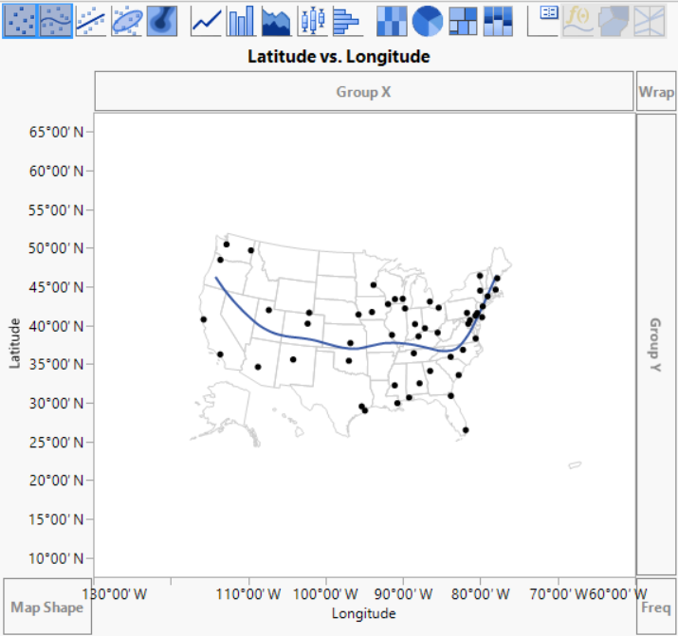678x636 pixels.
Task: Click the Group Y drop zone
Action: coord(655,344)
